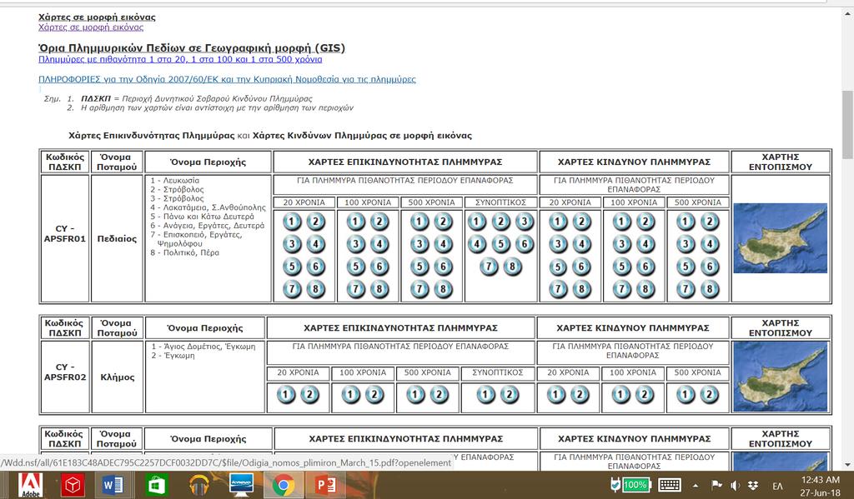854x499 pixels.
Task: Open Κλήμος ΣΥΝΟΠΤΙΚΟΣ map number 2
Action: 510,395
